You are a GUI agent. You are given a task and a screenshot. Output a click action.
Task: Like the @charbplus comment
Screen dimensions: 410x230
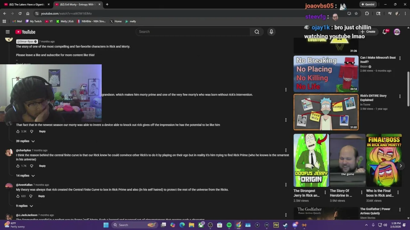tap(18, 166)
